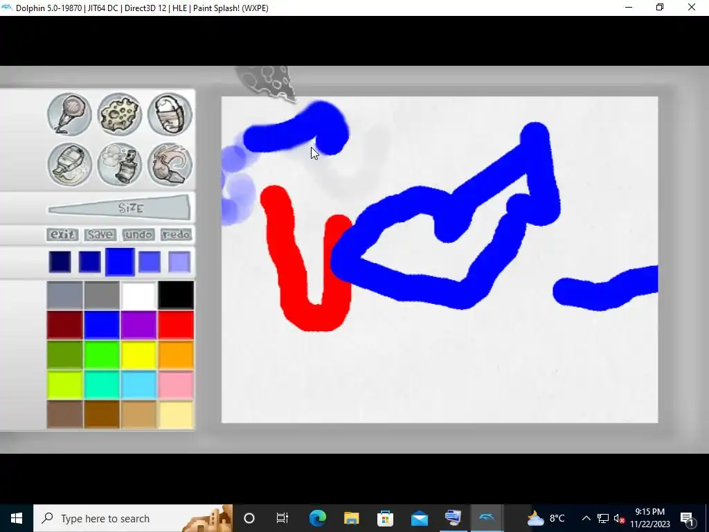Pick the dark orange-brown color swatch
This screenshot has height=532, width=709.
pos(102,414)
